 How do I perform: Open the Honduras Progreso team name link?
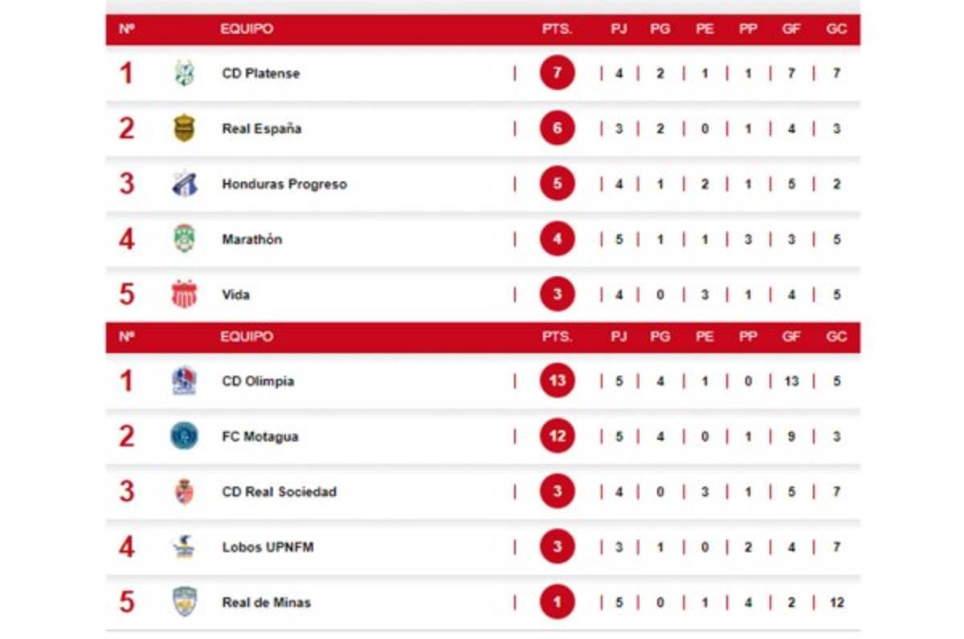point(284,184)
